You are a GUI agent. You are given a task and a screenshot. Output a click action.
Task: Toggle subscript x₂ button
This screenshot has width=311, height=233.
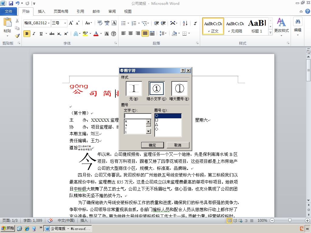(x=59, y=34)
